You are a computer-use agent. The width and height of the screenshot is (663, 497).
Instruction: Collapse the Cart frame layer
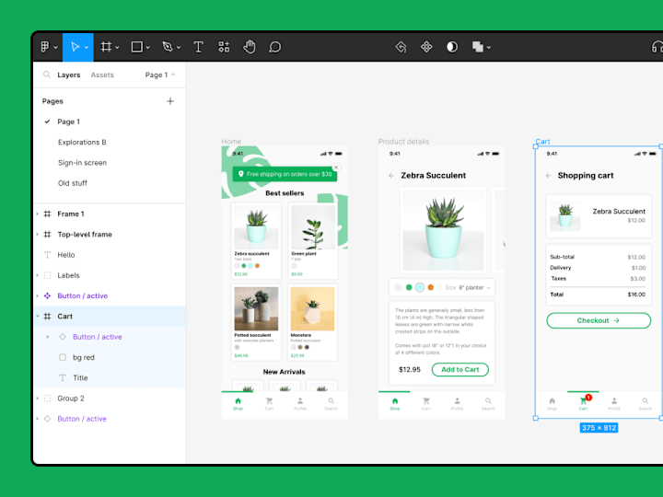[38, 316]
